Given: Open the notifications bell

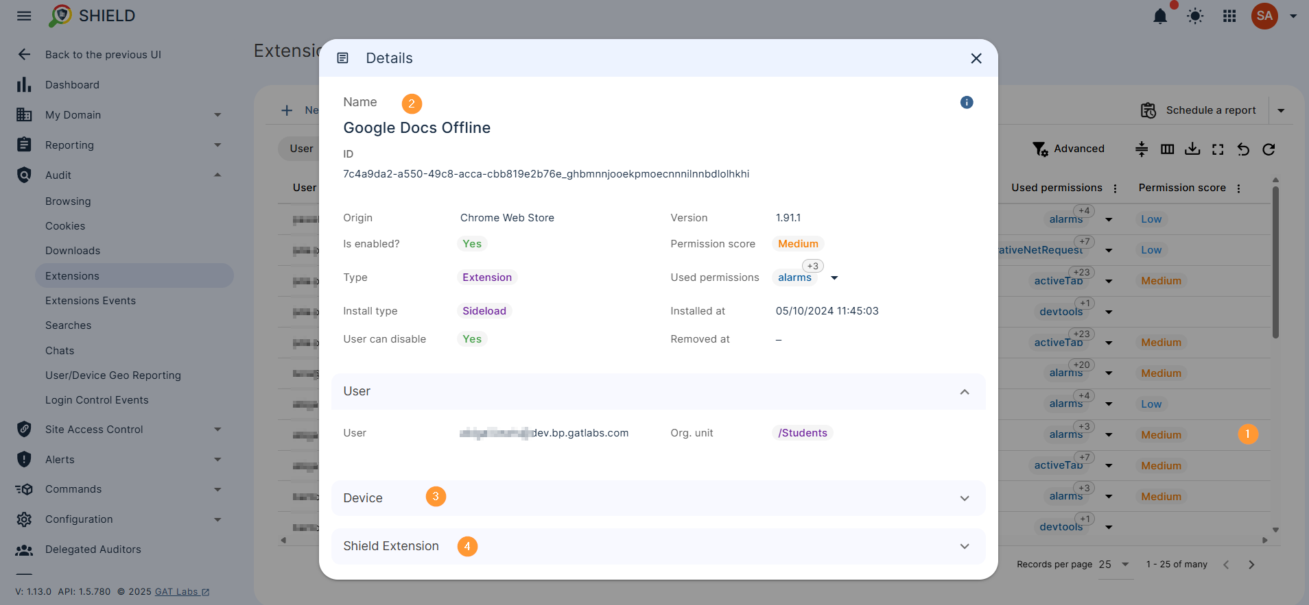Looking at the screenshot, I should (1160, 16).
